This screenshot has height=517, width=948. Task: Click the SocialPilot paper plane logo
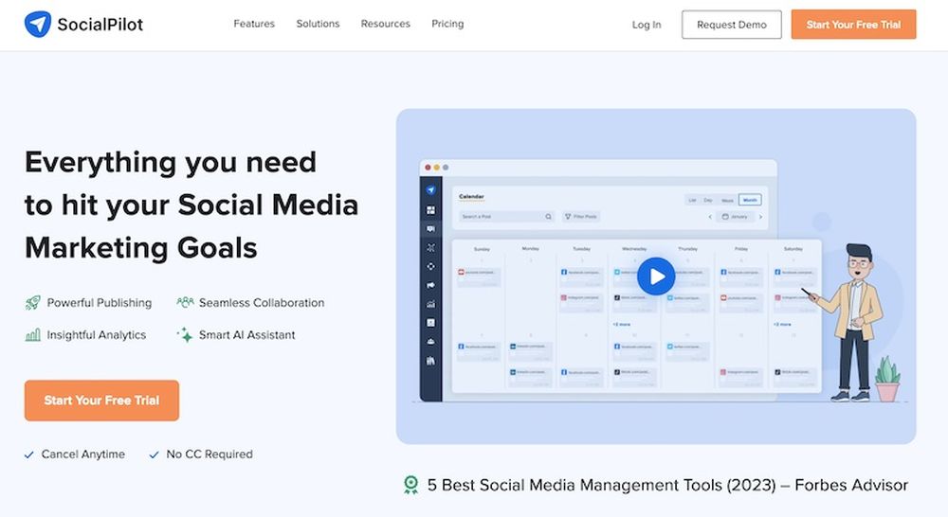point(38,25)
